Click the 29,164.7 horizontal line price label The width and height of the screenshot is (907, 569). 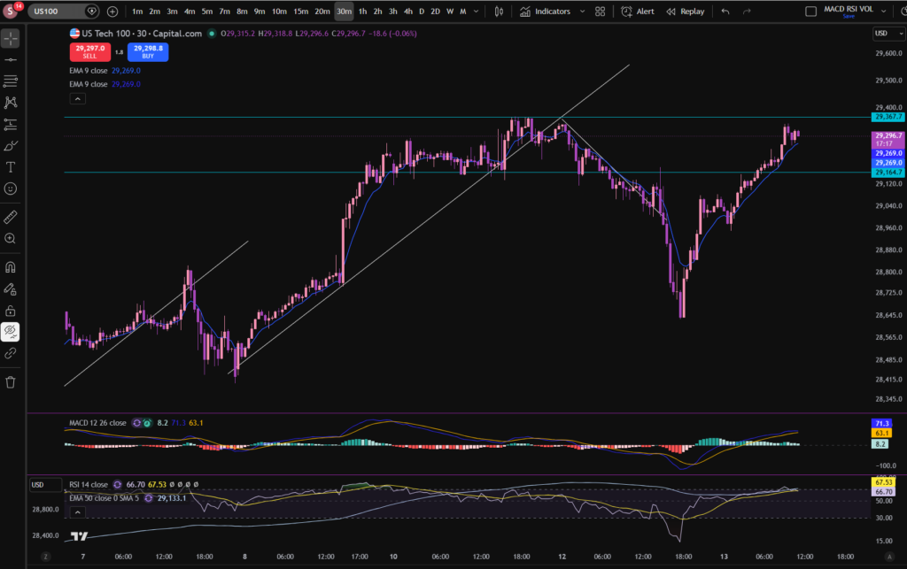click(x=888, y=173)
